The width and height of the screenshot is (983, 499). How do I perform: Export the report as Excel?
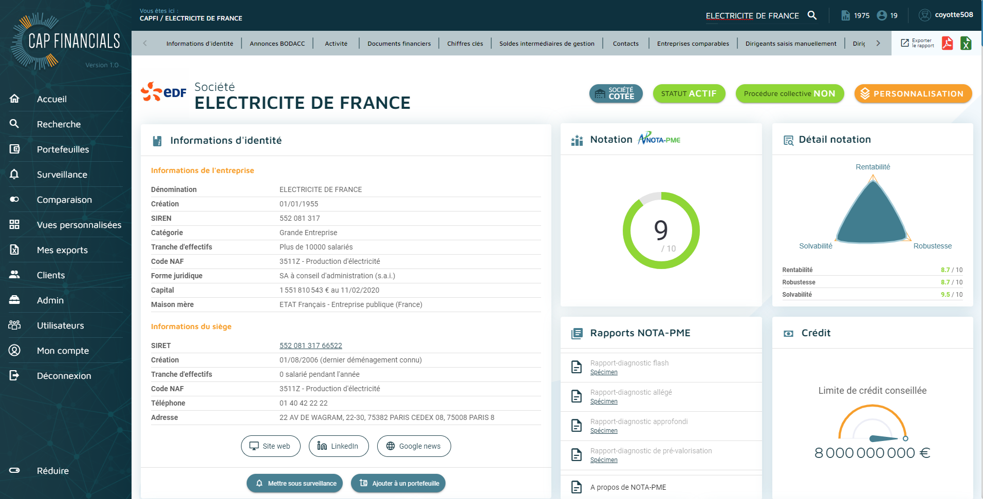point(966,43)
